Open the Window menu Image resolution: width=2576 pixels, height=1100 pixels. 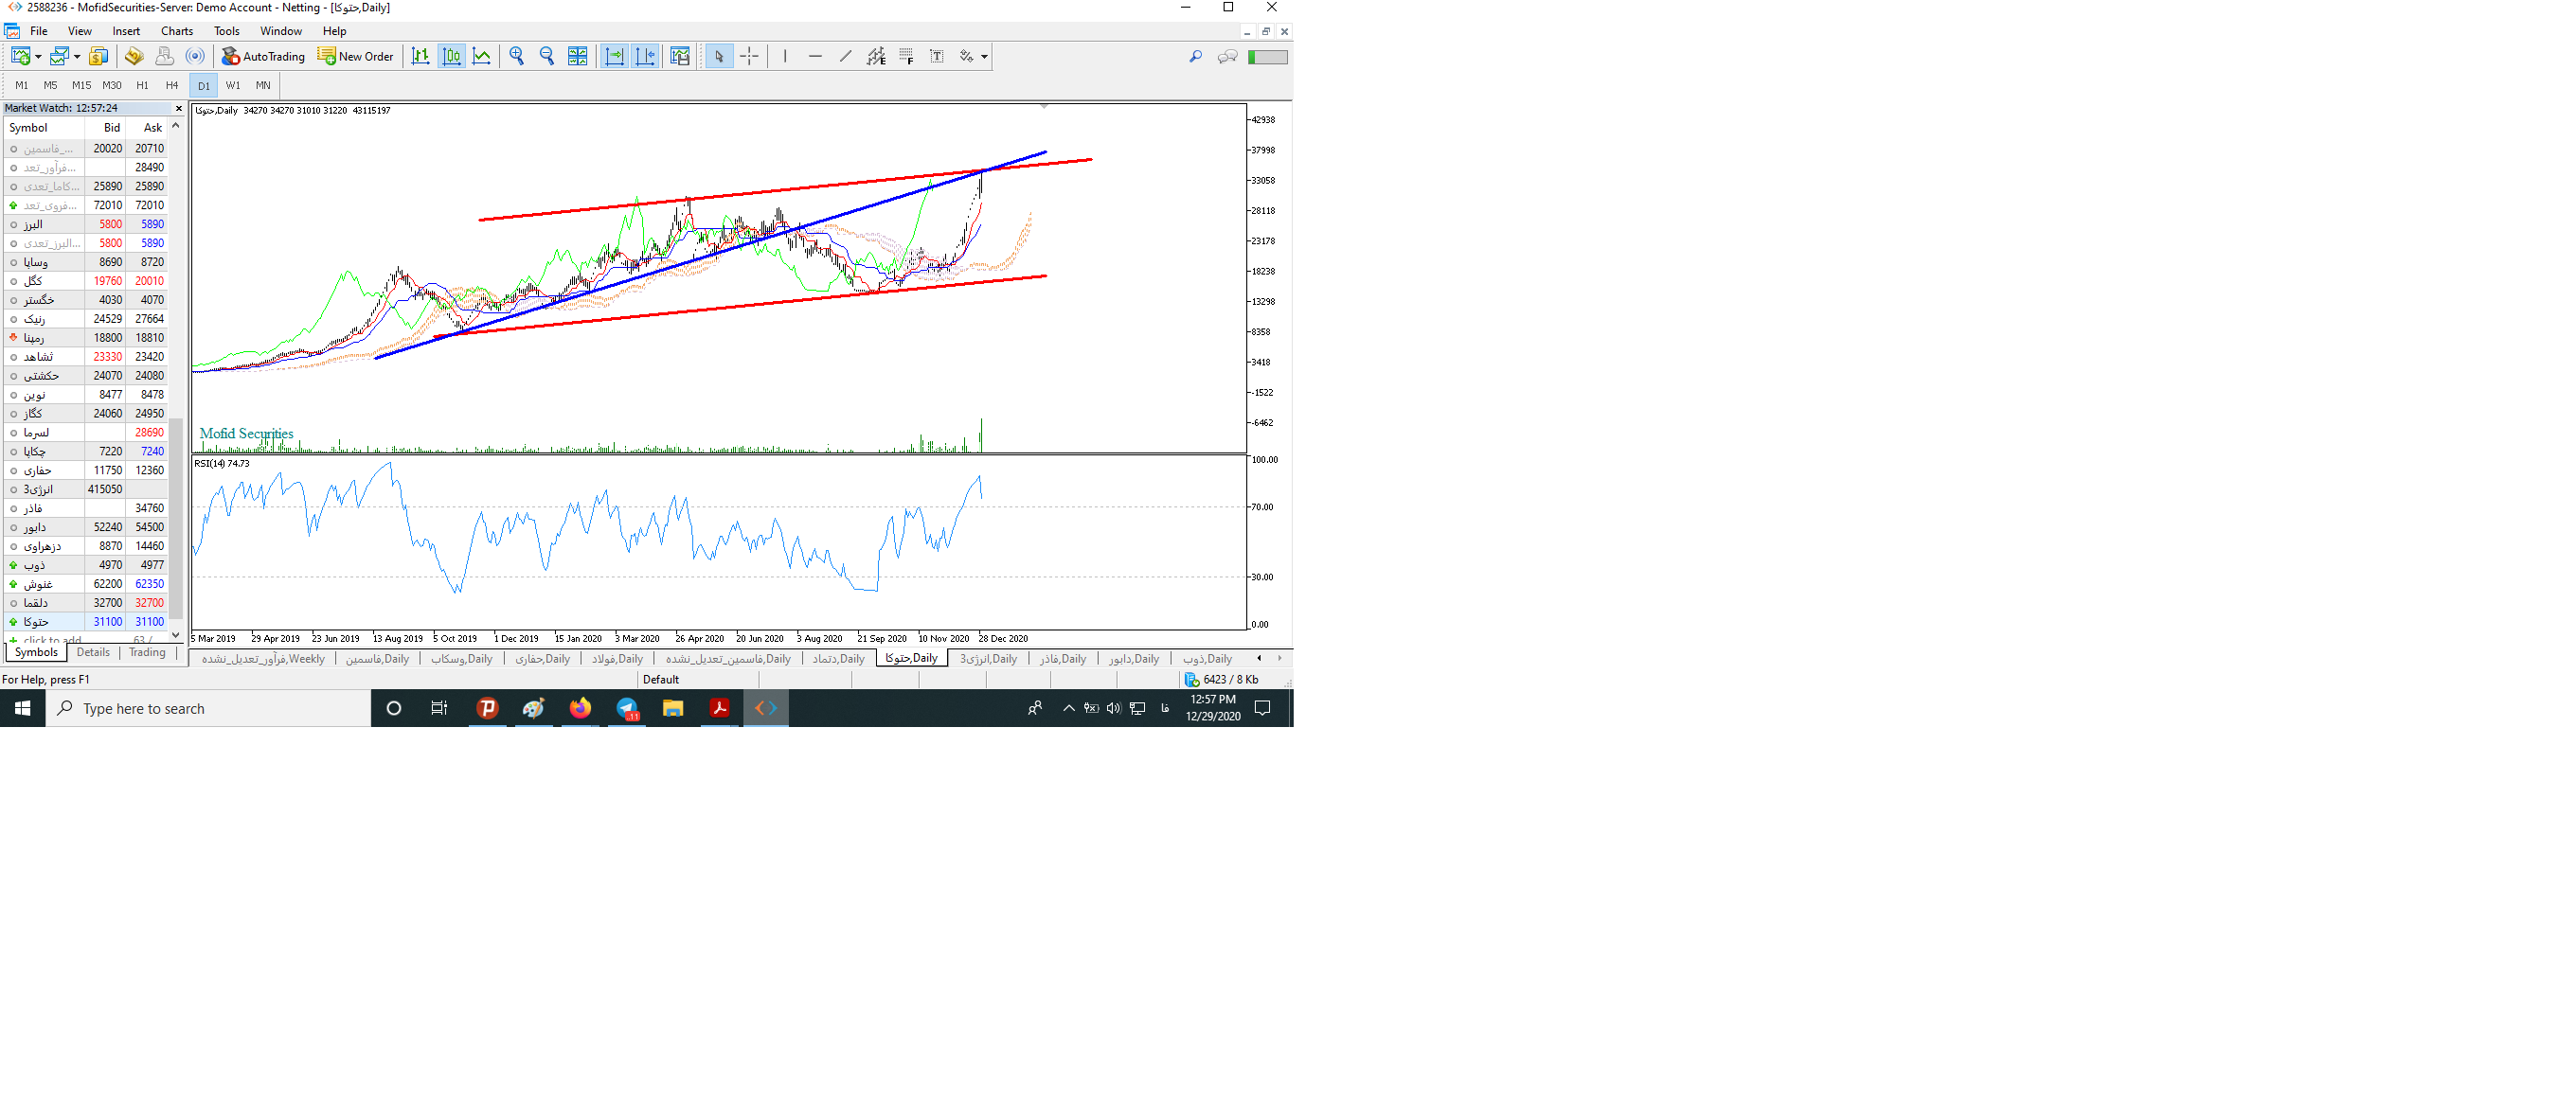[281, 31]
